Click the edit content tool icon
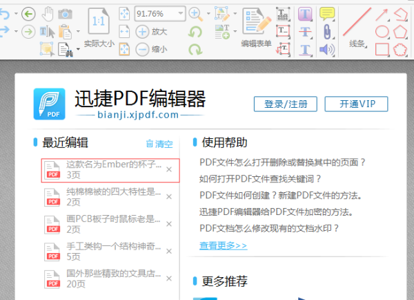 click(x=222, y=14)
